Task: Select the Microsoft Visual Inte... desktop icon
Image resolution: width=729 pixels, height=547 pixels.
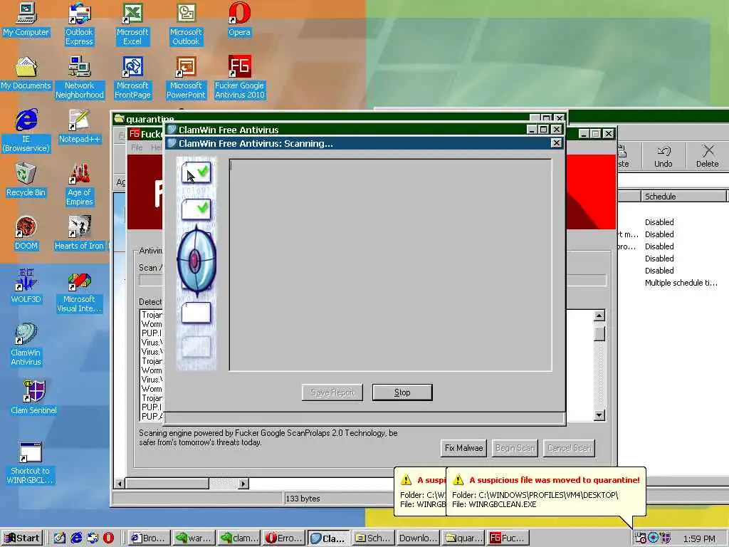Action: click(x=80, y=291)
